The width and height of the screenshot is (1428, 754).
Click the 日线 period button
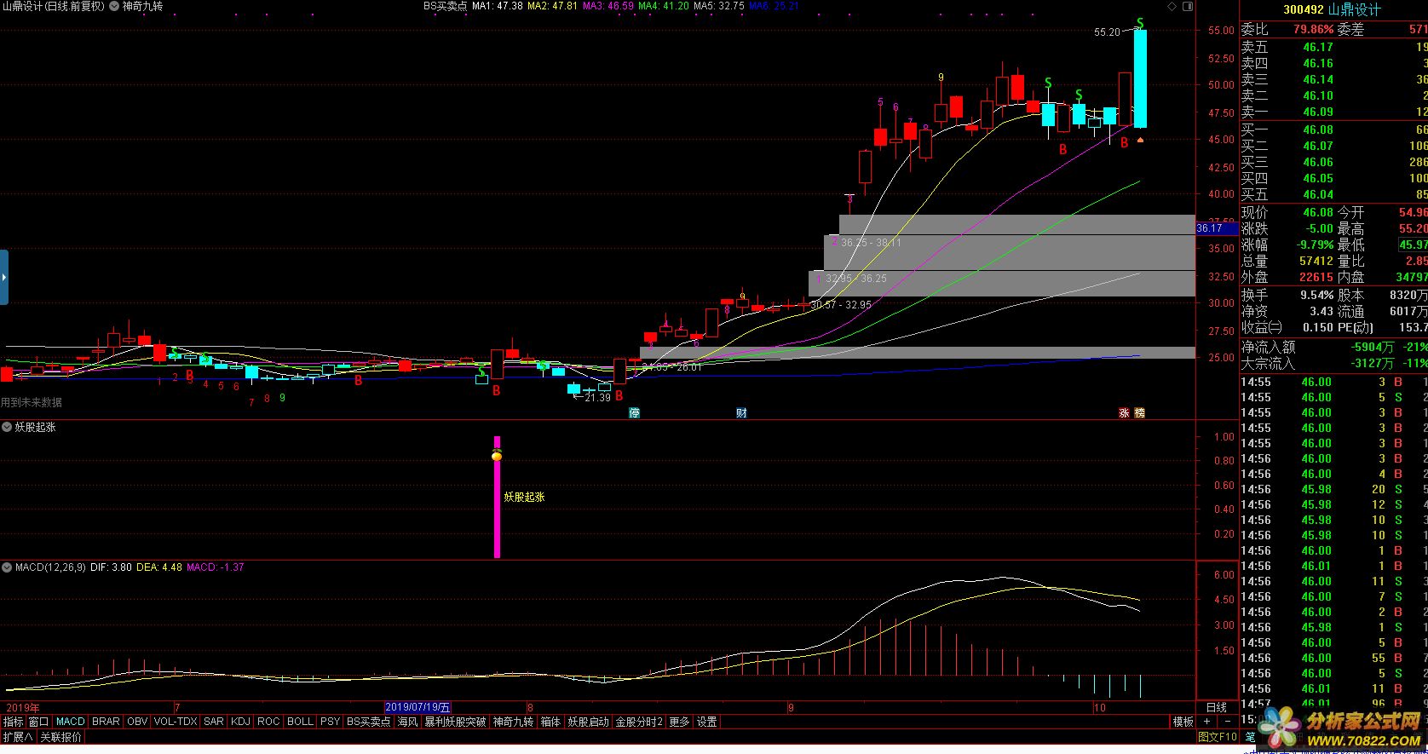pyautogui.click(x=1217, y=707)
